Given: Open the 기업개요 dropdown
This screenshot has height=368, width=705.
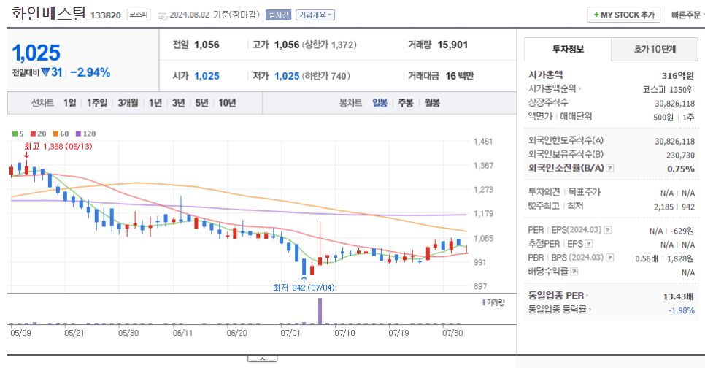Looking at the screenshot, I should [x=315, y=15].
